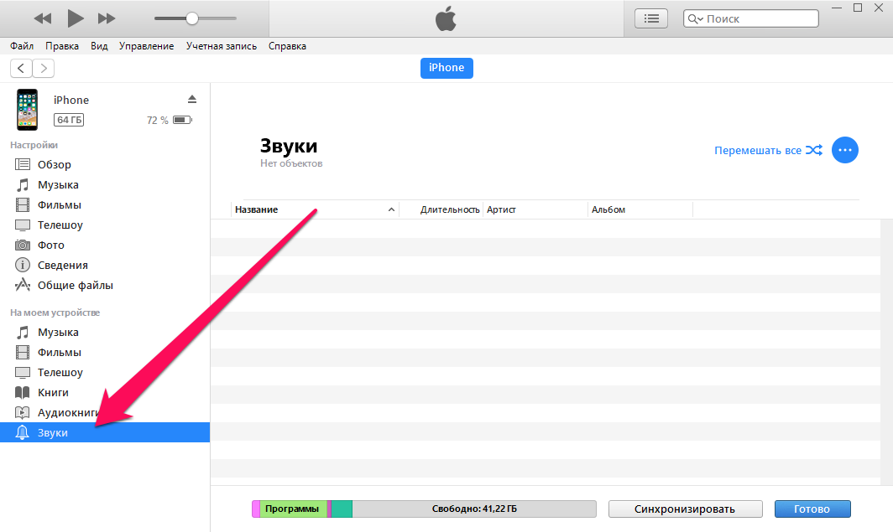This screenshot has width=893, height=532.
Task: Click the info icon for Сведения
Action: click(x=22, y=265)
